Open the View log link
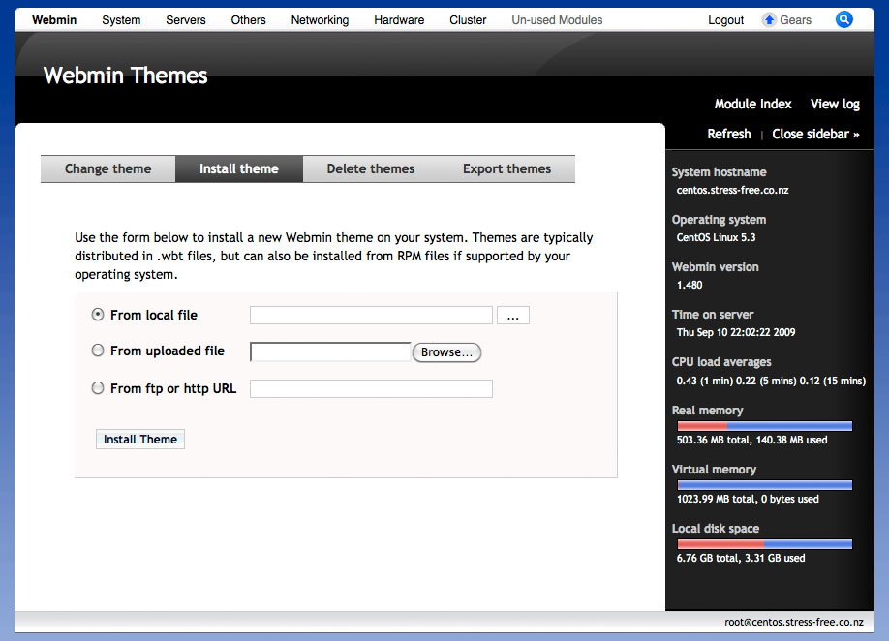Screen dimensions: 889x641 pyautogui.click(x=835, y=104)
